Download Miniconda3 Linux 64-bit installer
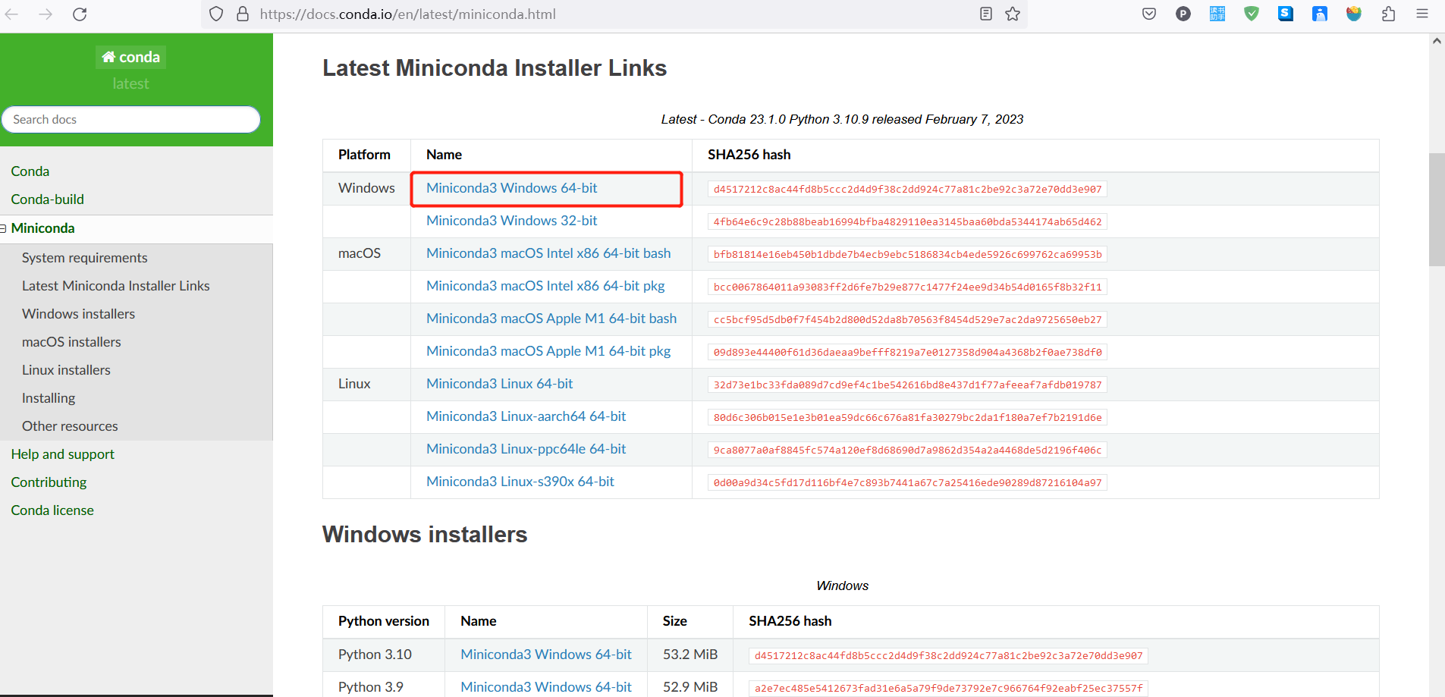This screenshot has width=1445, height=697. (x=500, y=384)
